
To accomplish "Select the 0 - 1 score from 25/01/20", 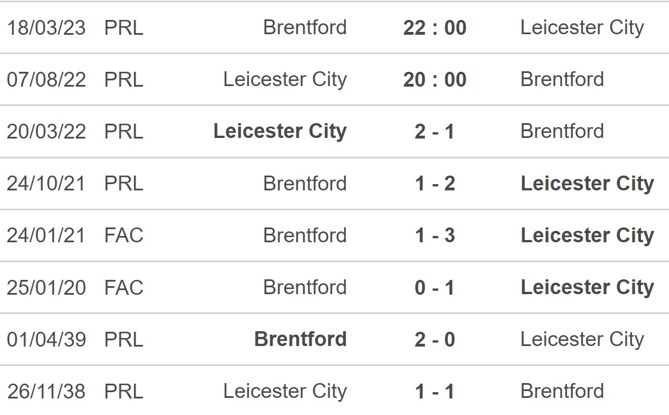I will 435,287.
